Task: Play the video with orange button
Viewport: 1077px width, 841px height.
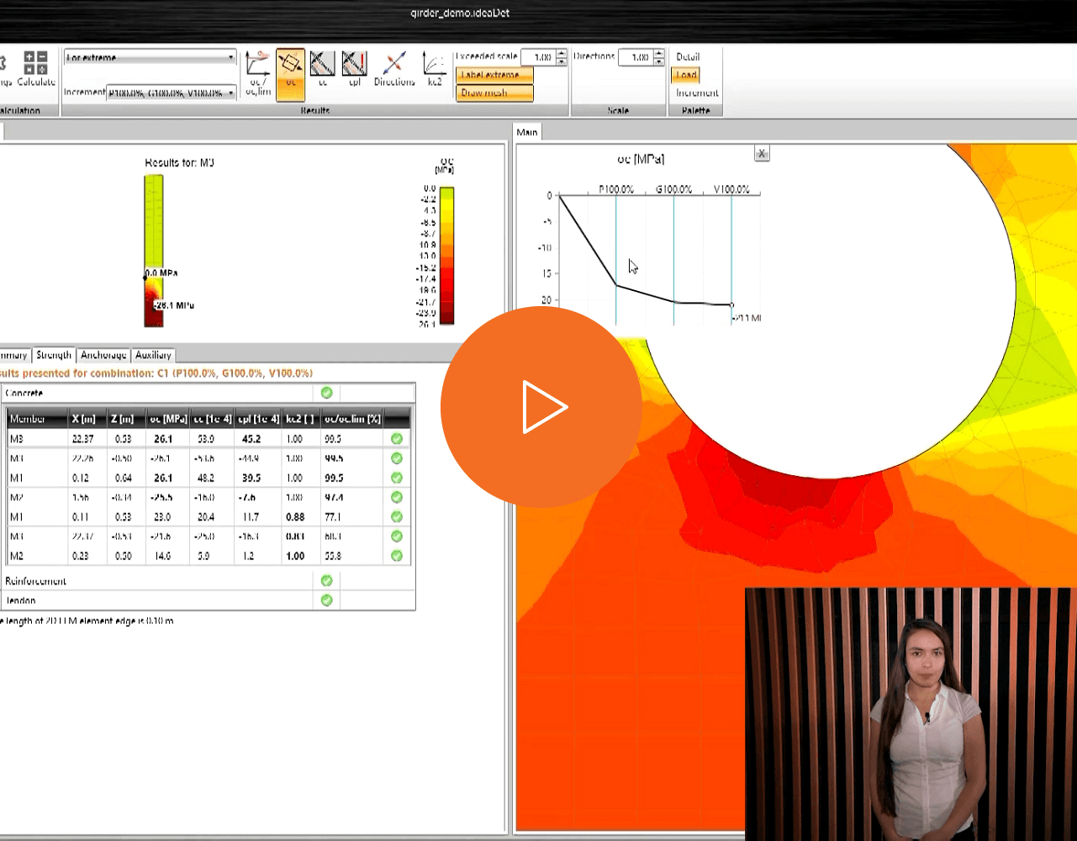Action: pyautogui.click(x=541, y=407)
